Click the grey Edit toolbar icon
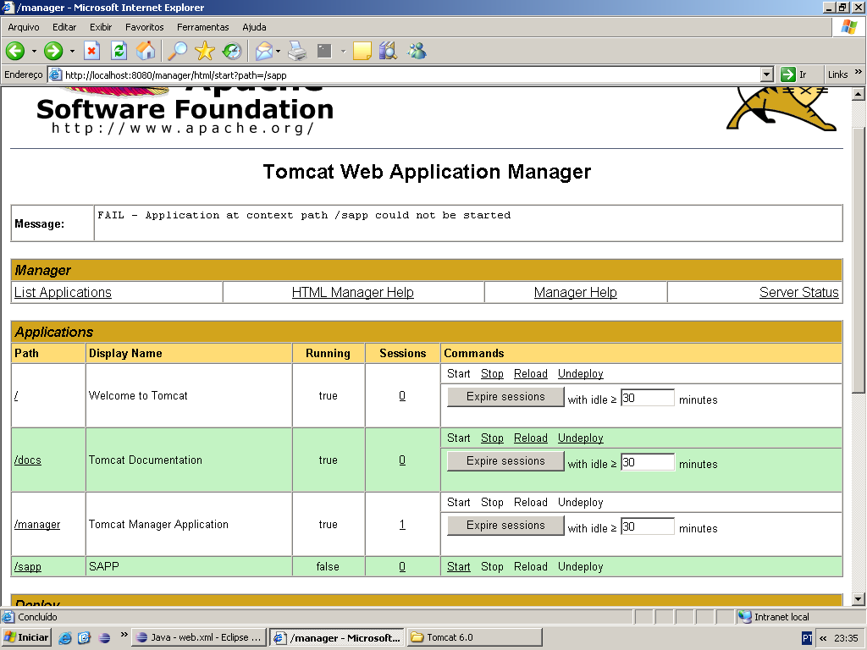 point(324,52)
